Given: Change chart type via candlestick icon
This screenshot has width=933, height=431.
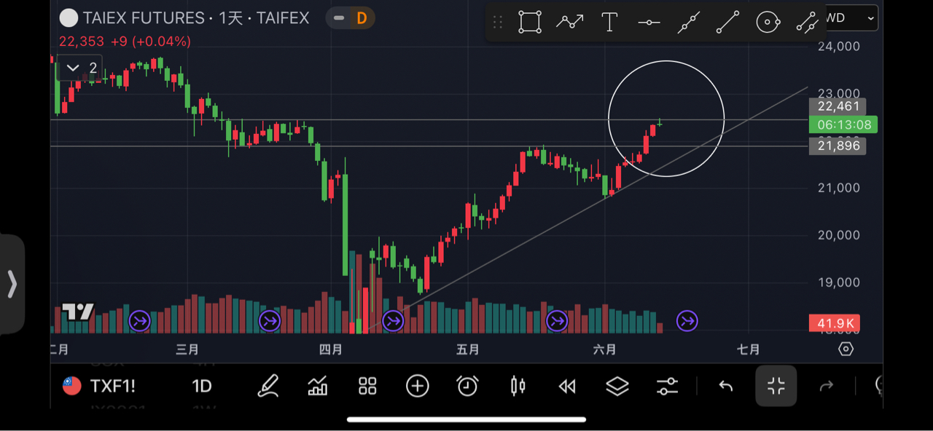Looking at the screenshot, I should pos(518,386).
